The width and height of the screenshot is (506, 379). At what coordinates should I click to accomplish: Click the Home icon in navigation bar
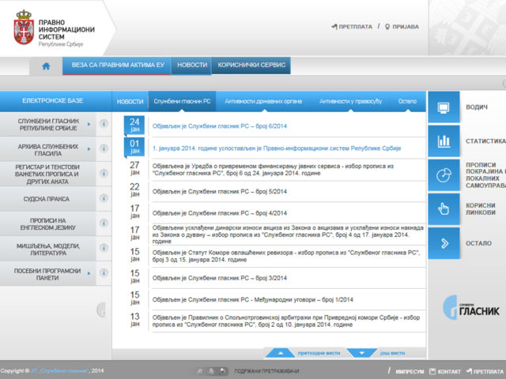point(46,66)
